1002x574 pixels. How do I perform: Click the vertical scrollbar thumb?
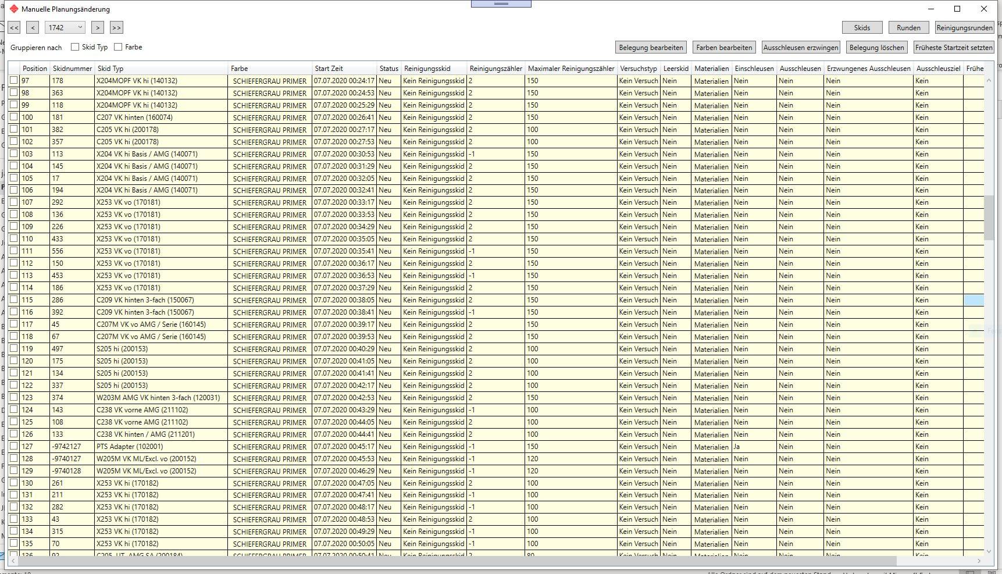point(989,218)
